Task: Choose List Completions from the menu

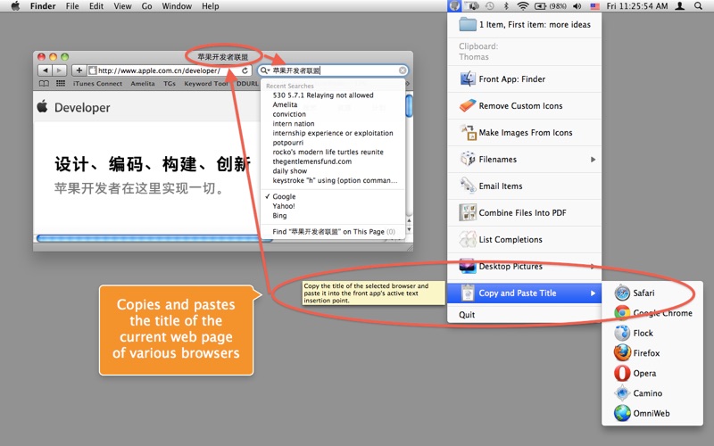Action: click(524, 239)
